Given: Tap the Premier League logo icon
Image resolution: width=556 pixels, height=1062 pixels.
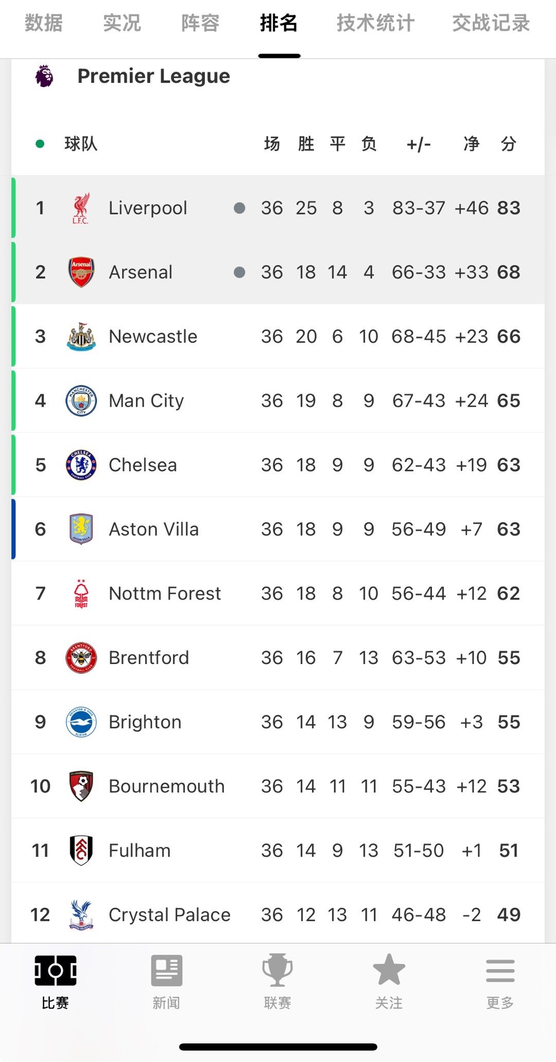Looking at the screenshot, I should coord(44,76).
